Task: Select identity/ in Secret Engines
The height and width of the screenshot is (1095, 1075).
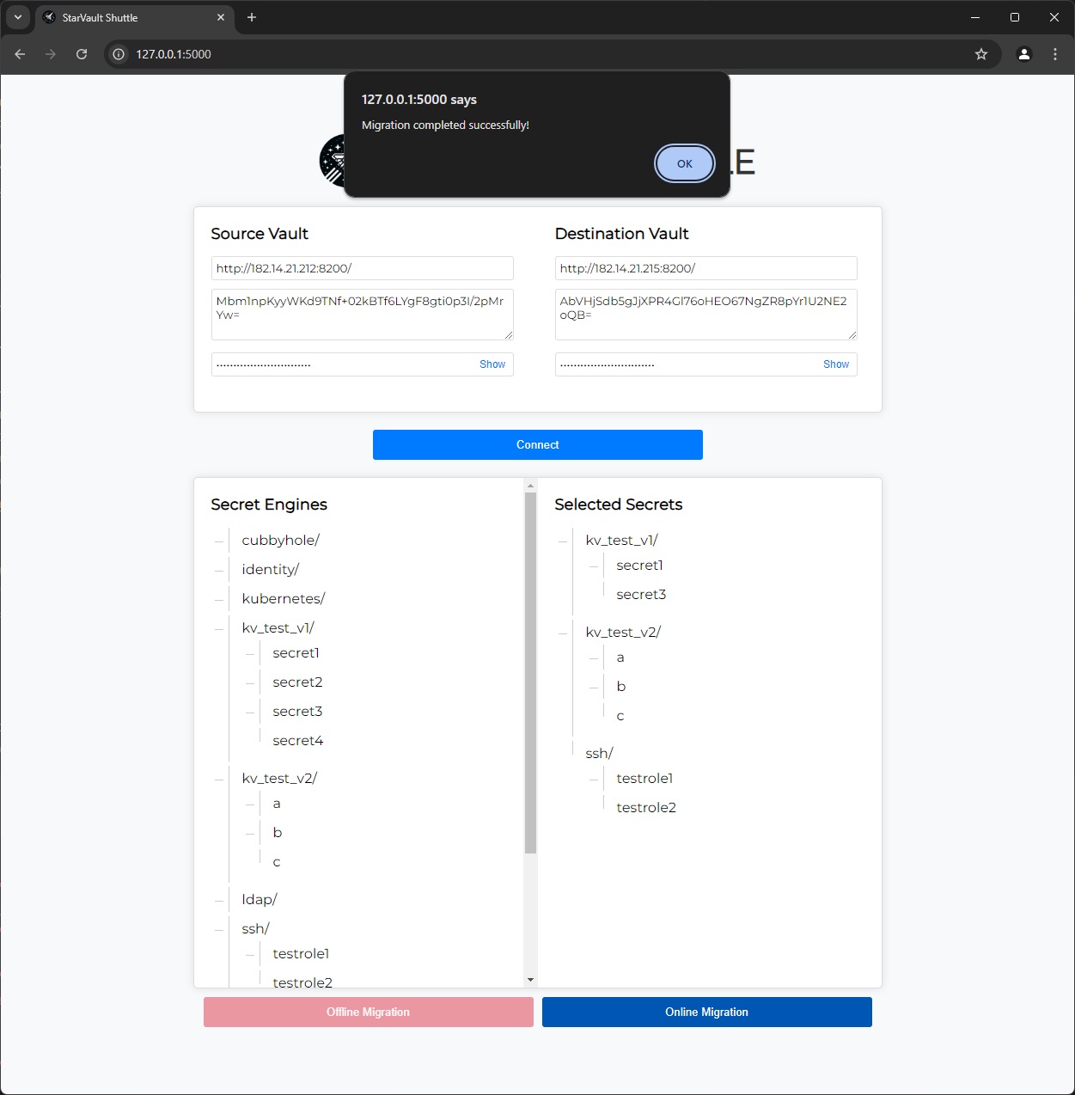Action: [270, 569]
